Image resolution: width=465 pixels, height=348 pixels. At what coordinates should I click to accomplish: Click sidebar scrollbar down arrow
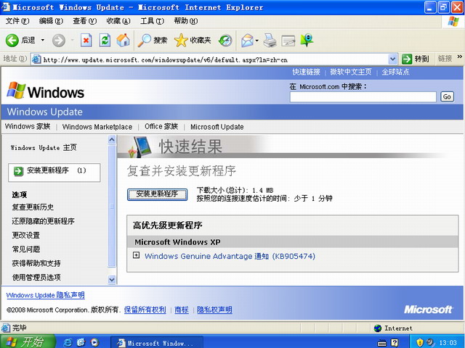(x=112, y=279)
